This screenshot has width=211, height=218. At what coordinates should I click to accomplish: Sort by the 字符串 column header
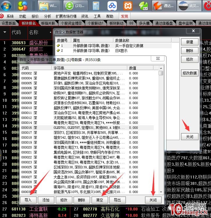click(89, 68)
